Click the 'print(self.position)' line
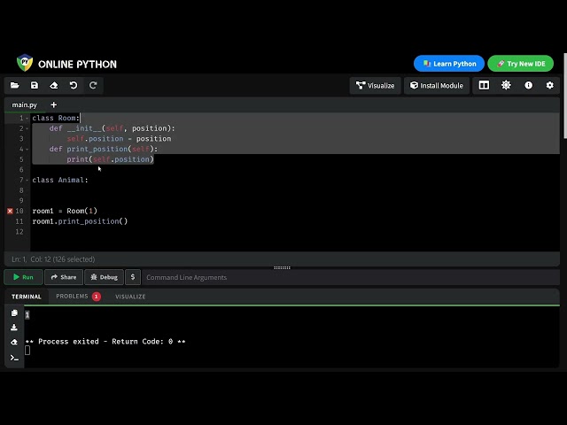The image size is (567, 425). (110, 159)
